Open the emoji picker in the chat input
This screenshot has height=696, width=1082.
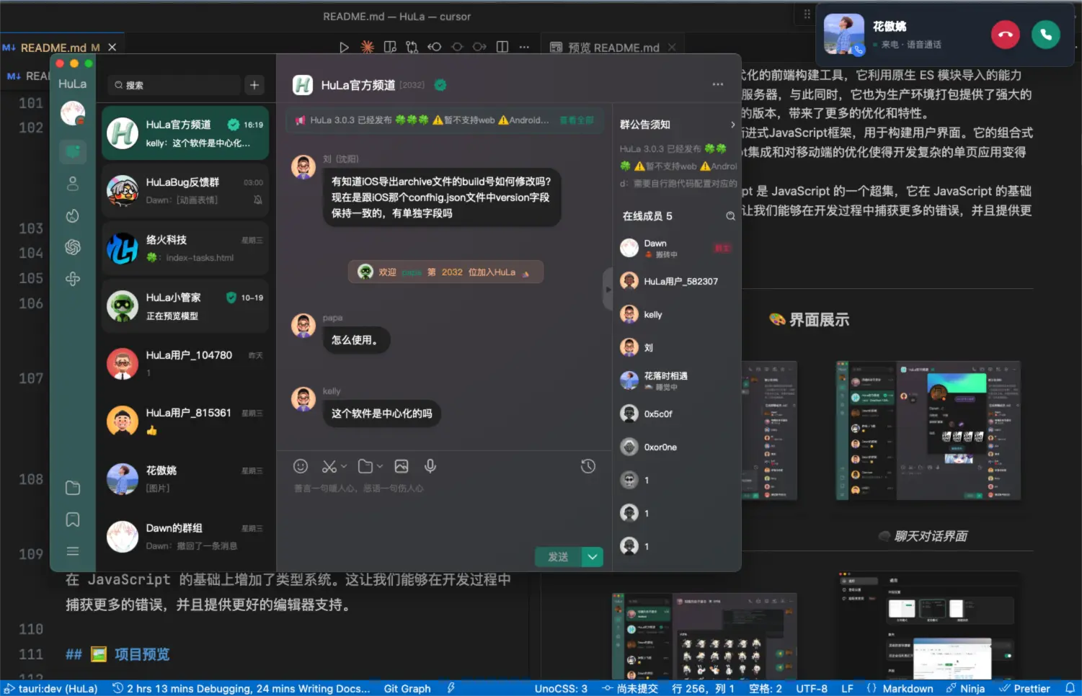pyautogui.click(x=301, y=466)
